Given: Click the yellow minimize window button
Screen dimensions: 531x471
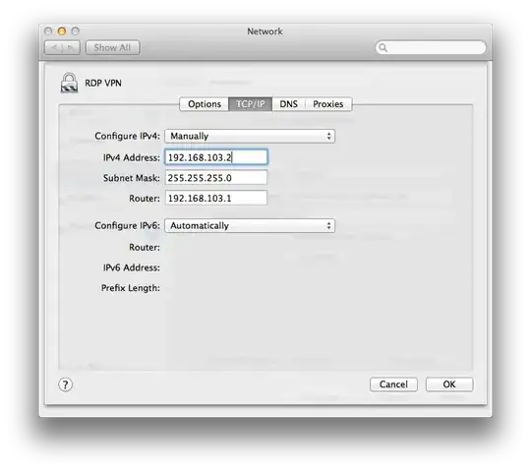Looking at the screenshot, I should pos(62,31).
